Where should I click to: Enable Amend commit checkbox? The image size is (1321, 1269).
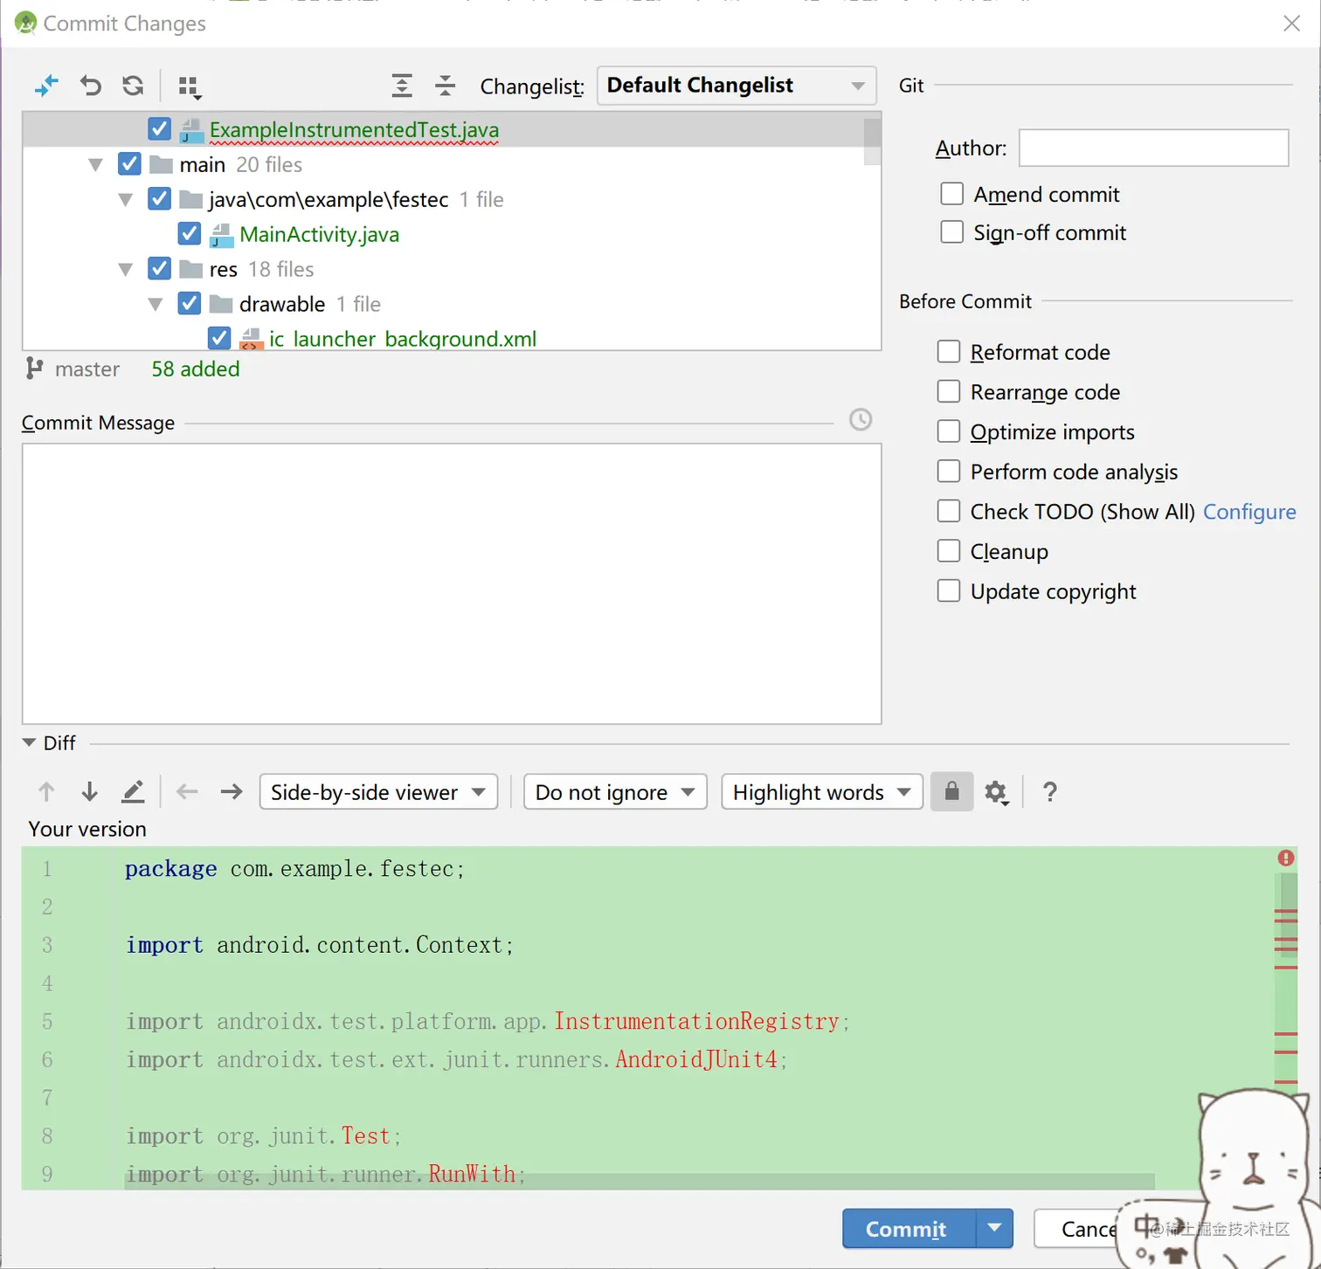tap(952, 194)
